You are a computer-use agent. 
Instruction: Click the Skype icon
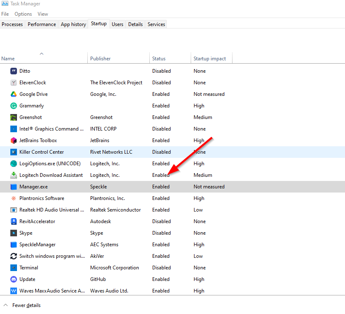14,233
